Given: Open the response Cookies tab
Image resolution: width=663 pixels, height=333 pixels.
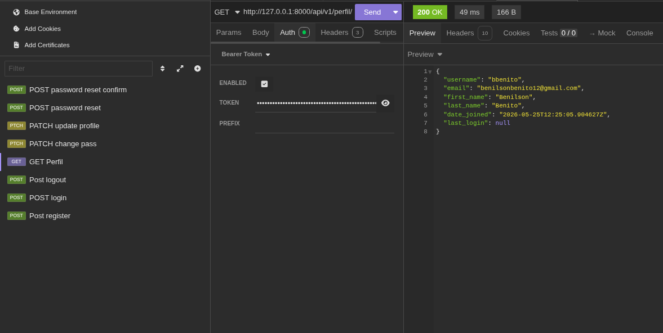Looking at the screenshot, I should coord(517,33).
